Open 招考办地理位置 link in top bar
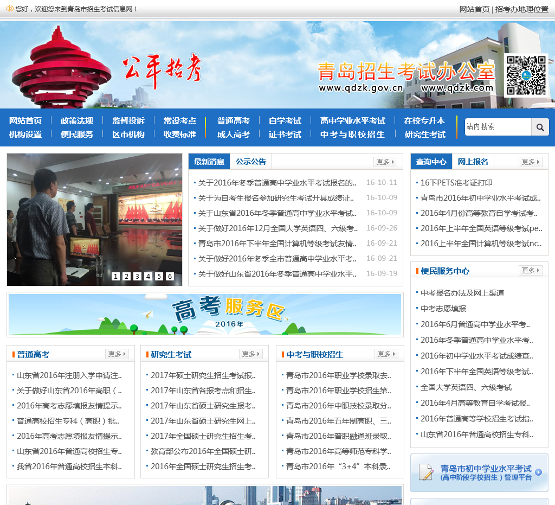 [522, 9]
